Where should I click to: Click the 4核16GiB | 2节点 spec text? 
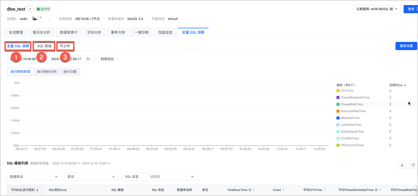coord(87,19)
